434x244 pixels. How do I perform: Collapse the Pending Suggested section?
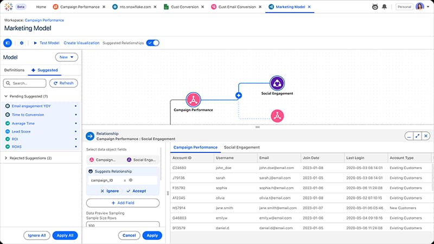5,96
